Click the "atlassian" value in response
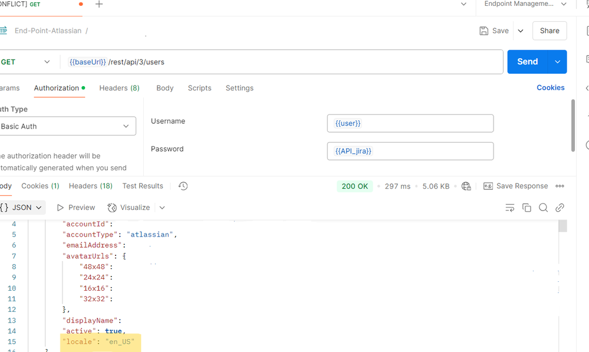 [150, 235]
